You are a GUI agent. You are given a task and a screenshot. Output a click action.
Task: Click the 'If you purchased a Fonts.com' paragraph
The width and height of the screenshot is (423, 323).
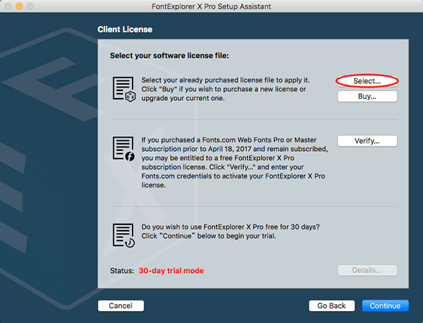click(x=235, y=162)
